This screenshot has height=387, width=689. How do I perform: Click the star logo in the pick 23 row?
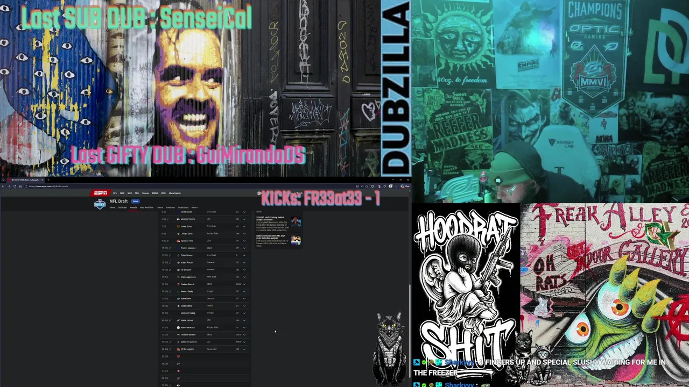coord(178,342)
